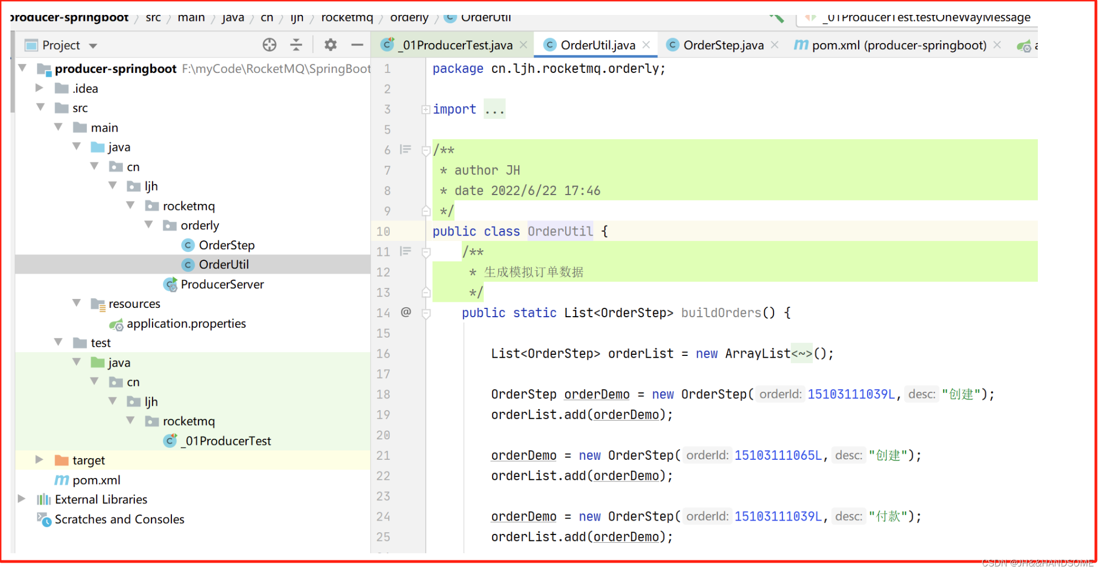Toggle rendered doc view icon at line 11
1102x572 pixels.
pos(406,251)
